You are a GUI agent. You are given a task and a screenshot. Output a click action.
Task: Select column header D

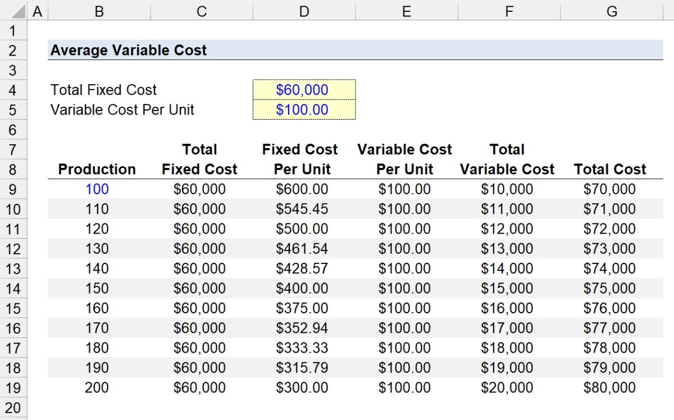[304, 10]
